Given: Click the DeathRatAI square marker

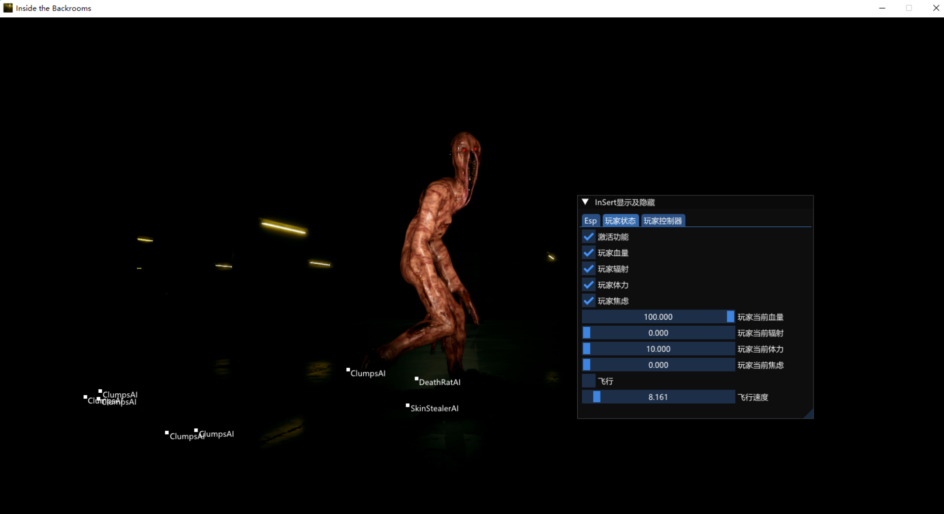Looking at the screenshot, I should (x=416, y=379).
